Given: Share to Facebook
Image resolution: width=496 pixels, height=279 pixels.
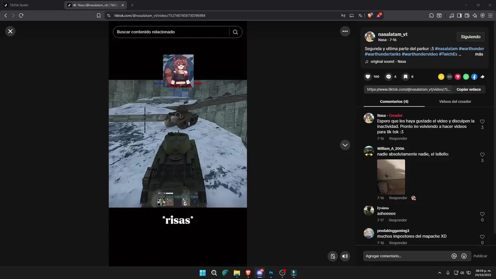Looking at the screenshot, I should pyautogui.click(x=474, y=77).
